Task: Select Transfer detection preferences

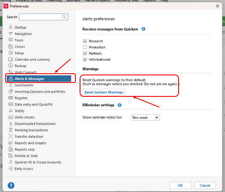Action: (x=29, y=136)
